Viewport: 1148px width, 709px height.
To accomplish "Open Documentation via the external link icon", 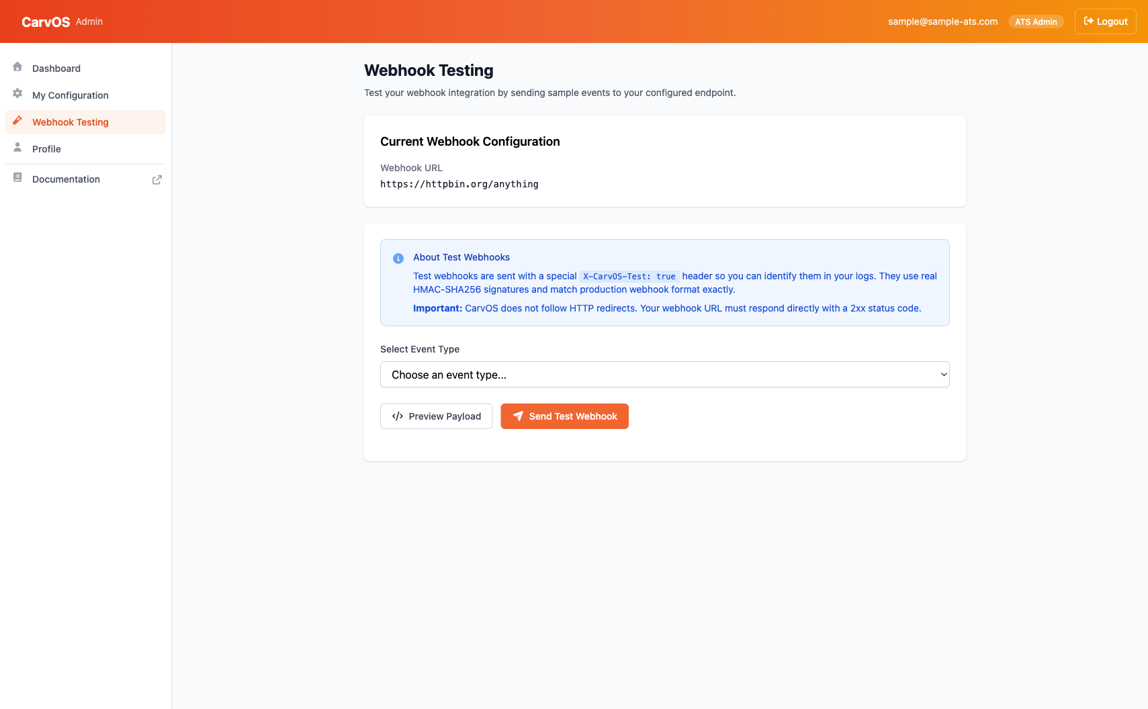I will click(x=157, y=180).
